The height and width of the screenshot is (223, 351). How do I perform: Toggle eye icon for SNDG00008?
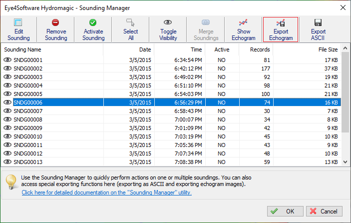[7, 119]
